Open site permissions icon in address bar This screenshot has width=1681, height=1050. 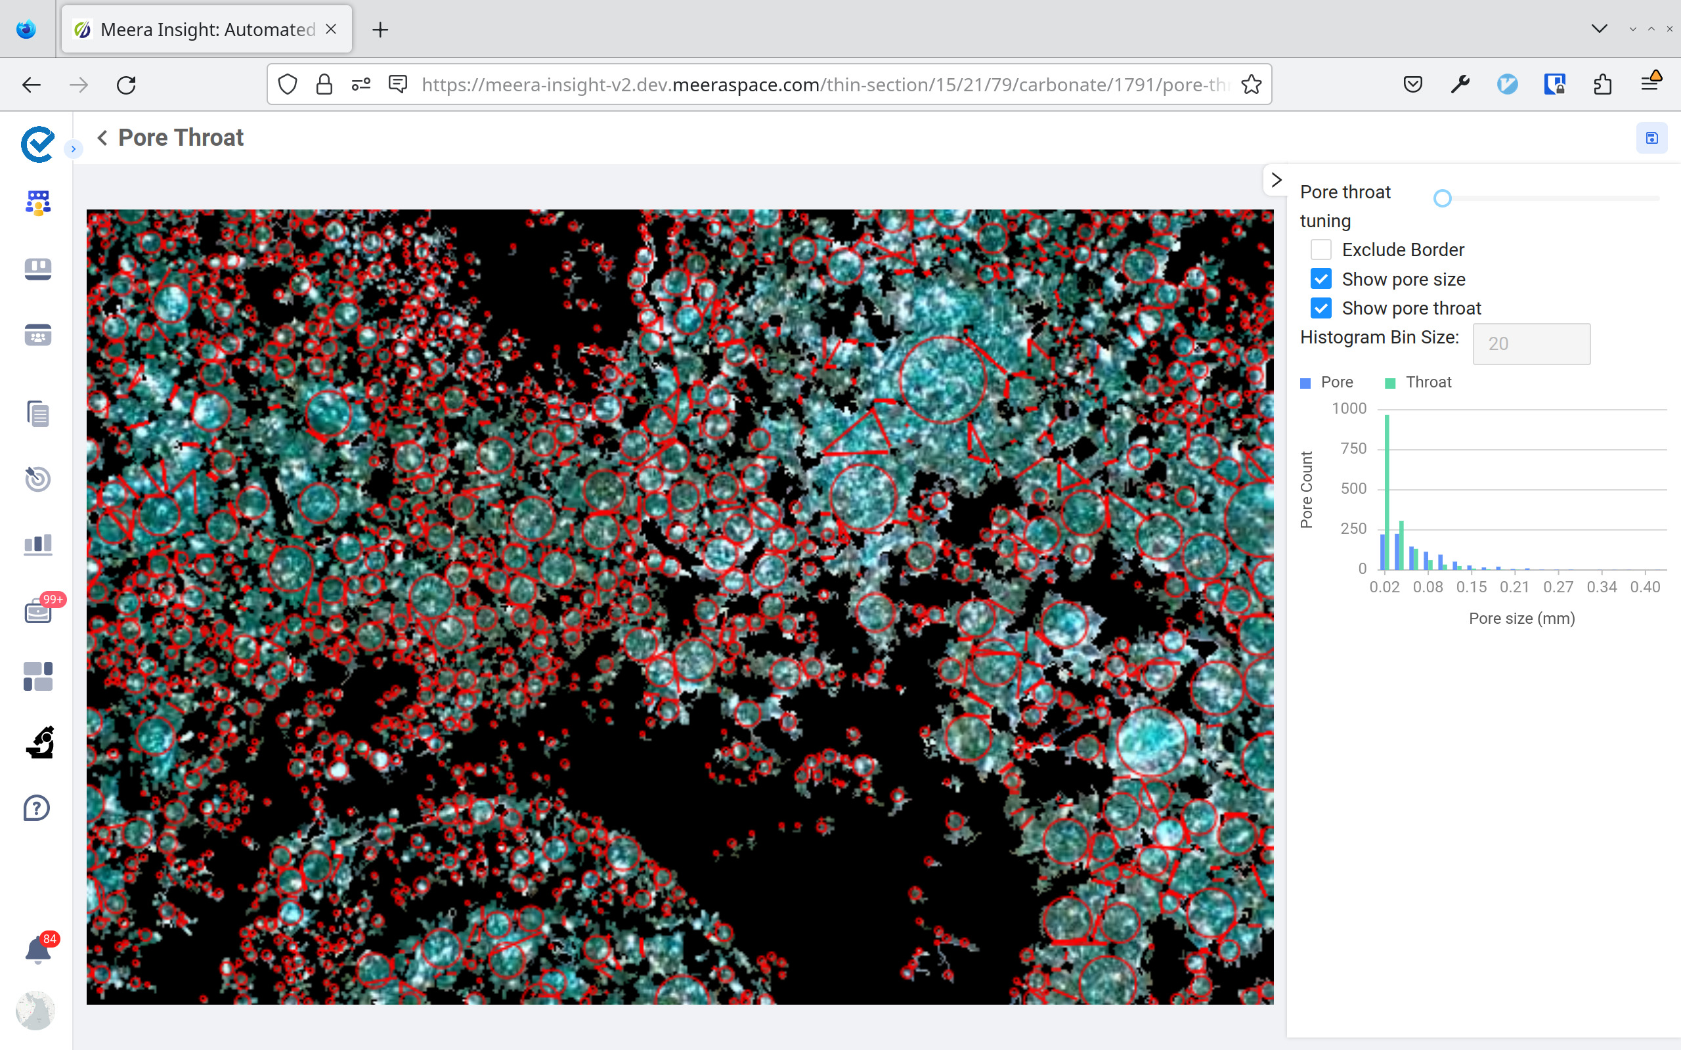click(361, 85)
